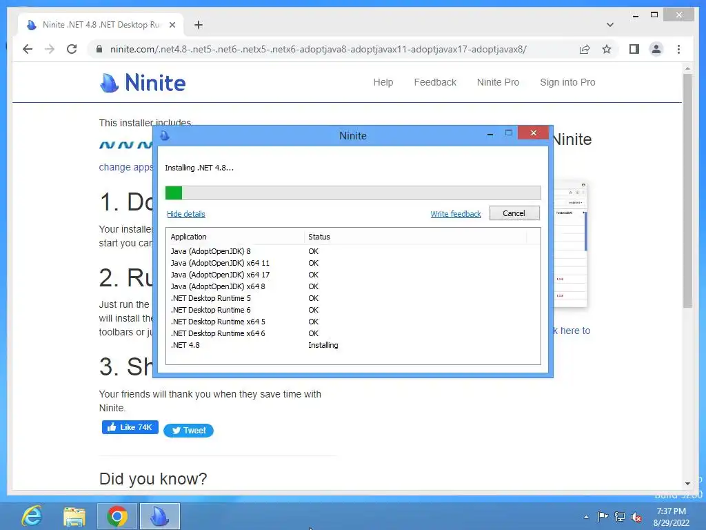Click the installer screenshot thumbnail on the page

click(570, 244)
